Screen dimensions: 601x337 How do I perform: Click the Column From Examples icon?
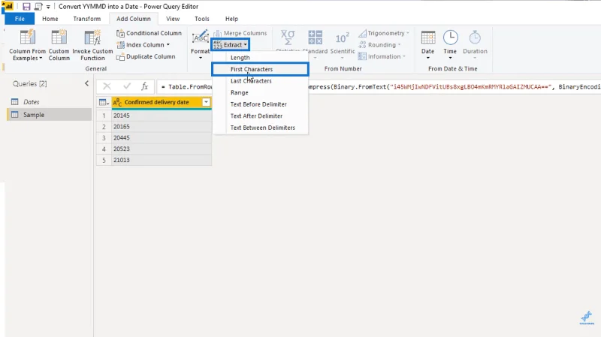click(x=27, y=38)
